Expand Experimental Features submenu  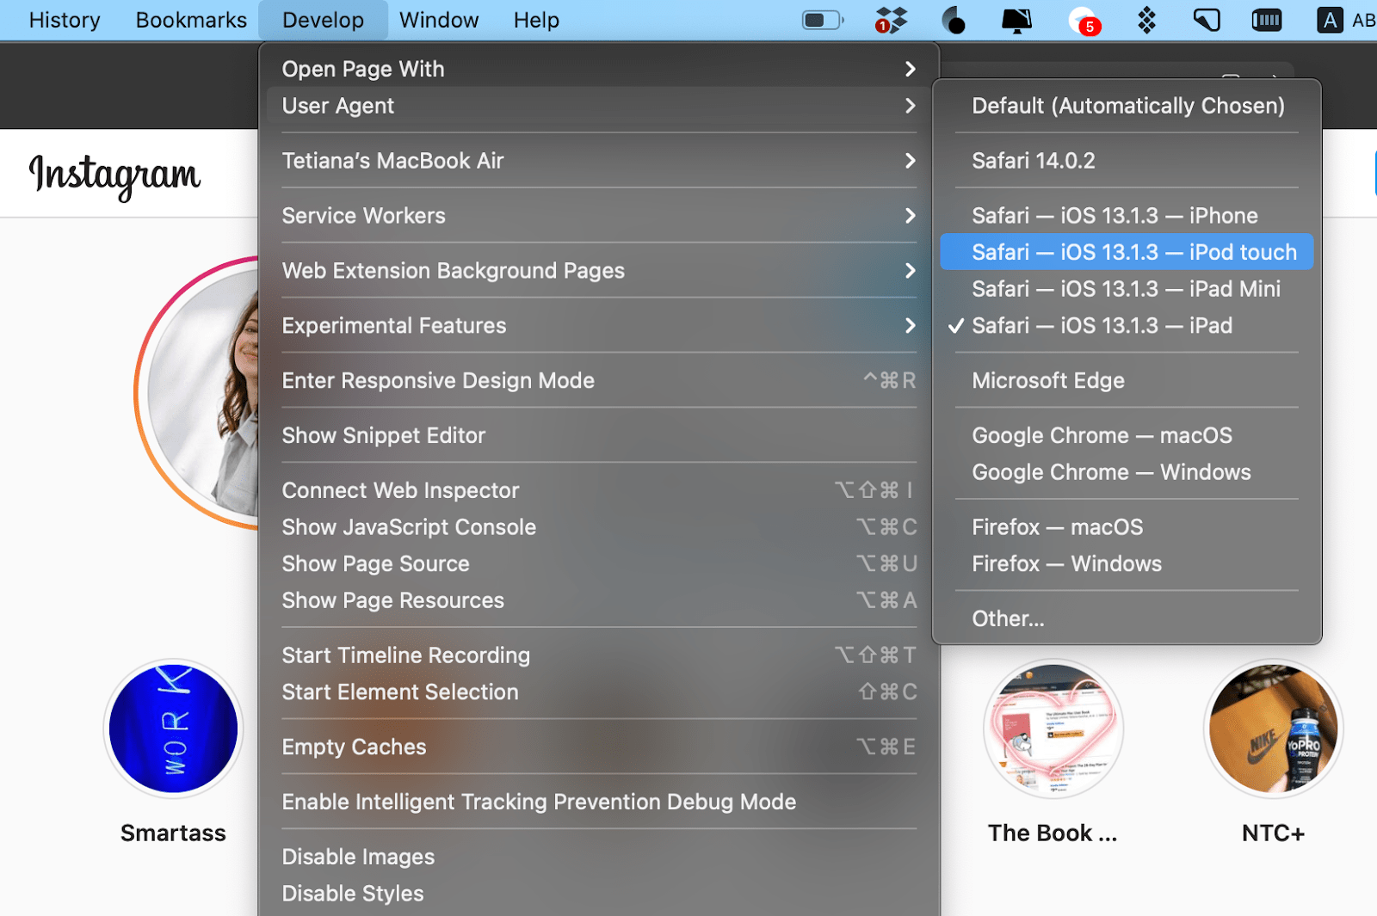pyautogui.click(x=599, y=326)
